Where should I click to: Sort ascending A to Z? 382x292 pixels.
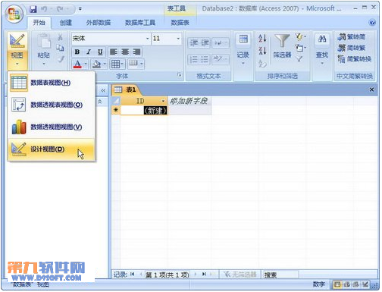coord(262,39)
